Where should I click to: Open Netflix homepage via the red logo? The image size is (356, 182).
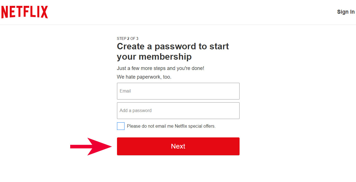coord(24,12)
